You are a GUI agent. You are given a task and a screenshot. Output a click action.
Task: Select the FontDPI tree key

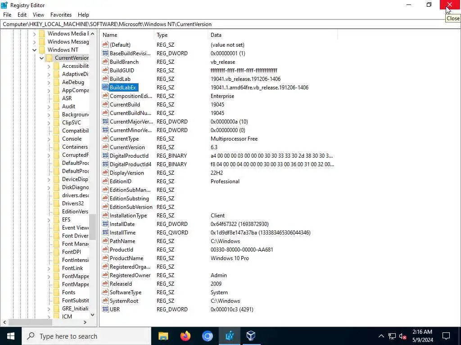(72, 252)
